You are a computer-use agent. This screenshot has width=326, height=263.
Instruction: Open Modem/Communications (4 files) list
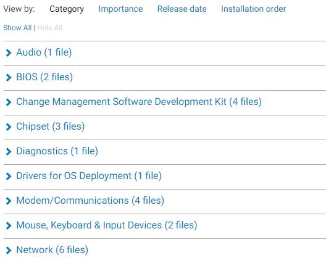[90, 201]
